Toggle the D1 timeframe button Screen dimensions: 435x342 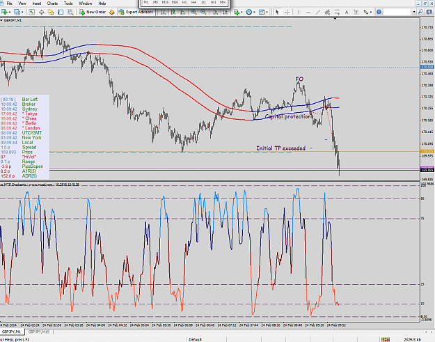tap(203, 2)
